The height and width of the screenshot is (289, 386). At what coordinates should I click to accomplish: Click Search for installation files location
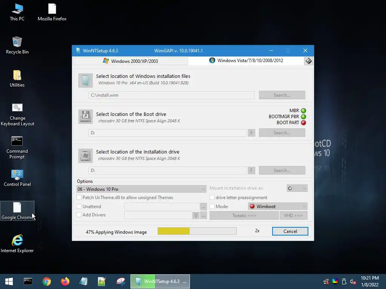282,95
